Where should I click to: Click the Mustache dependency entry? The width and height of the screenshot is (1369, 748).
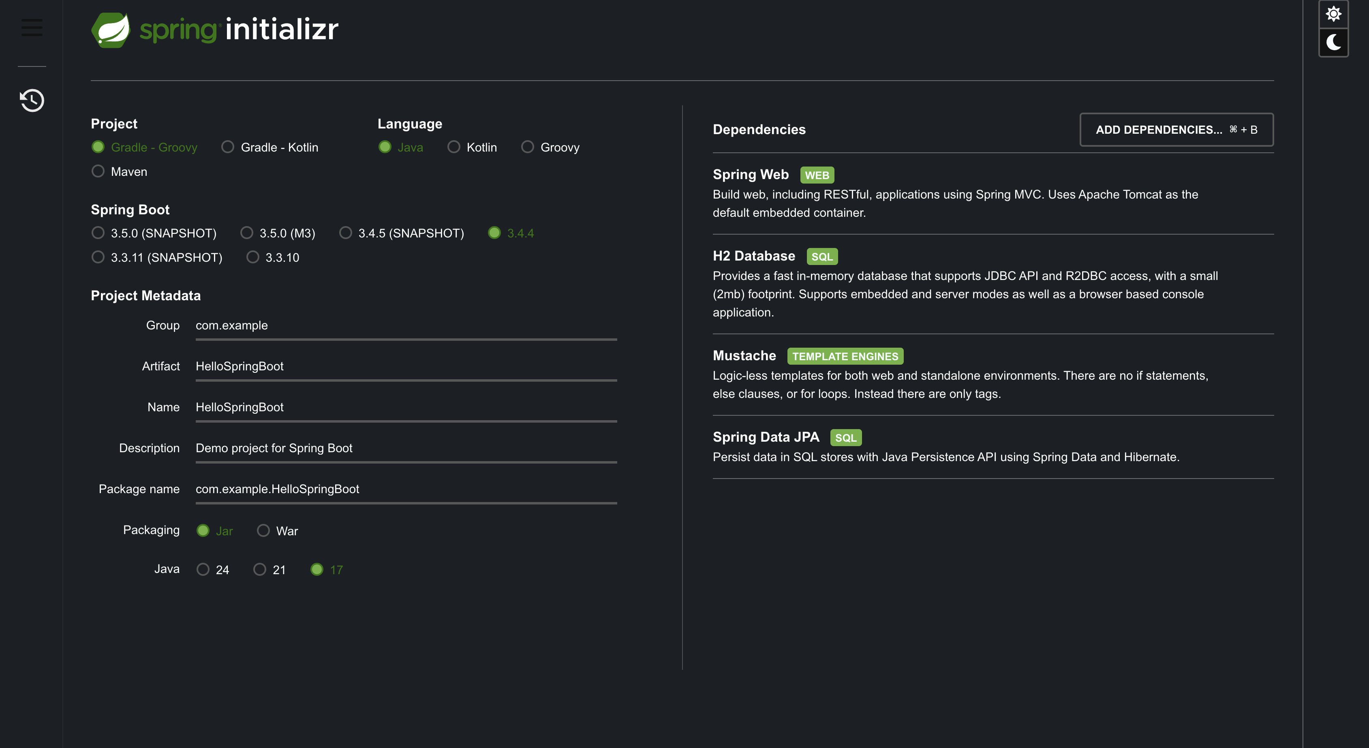744,356
